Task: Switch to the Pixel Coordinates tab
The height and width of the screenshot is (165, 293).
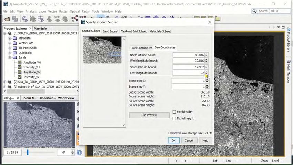Action: pos(141,48)
